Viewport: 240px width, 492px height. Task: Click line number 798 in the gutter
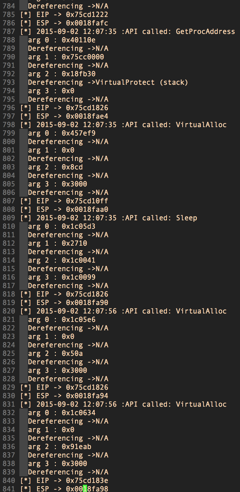[9, 125]
